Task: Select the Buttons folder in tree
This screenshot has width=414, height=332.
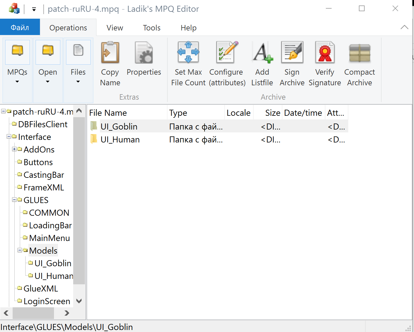Action: coord(38,162)
